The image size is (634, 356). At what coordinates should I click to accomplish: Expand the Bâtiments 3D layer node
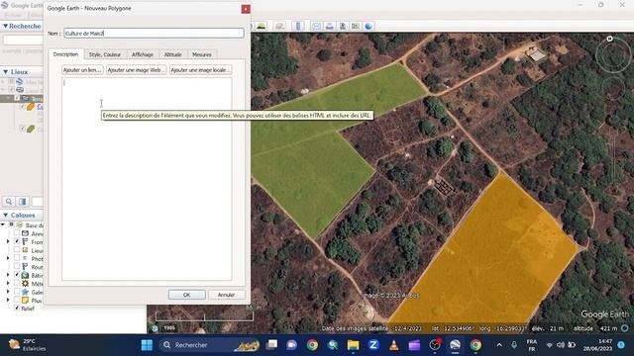click(8, 275)
